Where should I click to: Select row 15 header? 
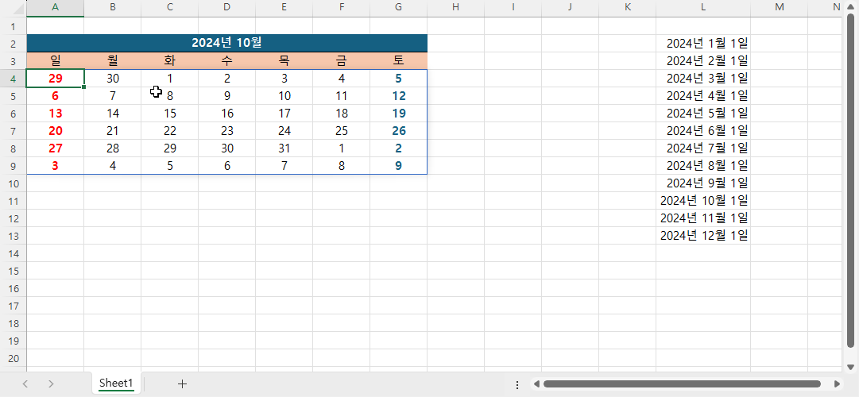coord(14,271)
